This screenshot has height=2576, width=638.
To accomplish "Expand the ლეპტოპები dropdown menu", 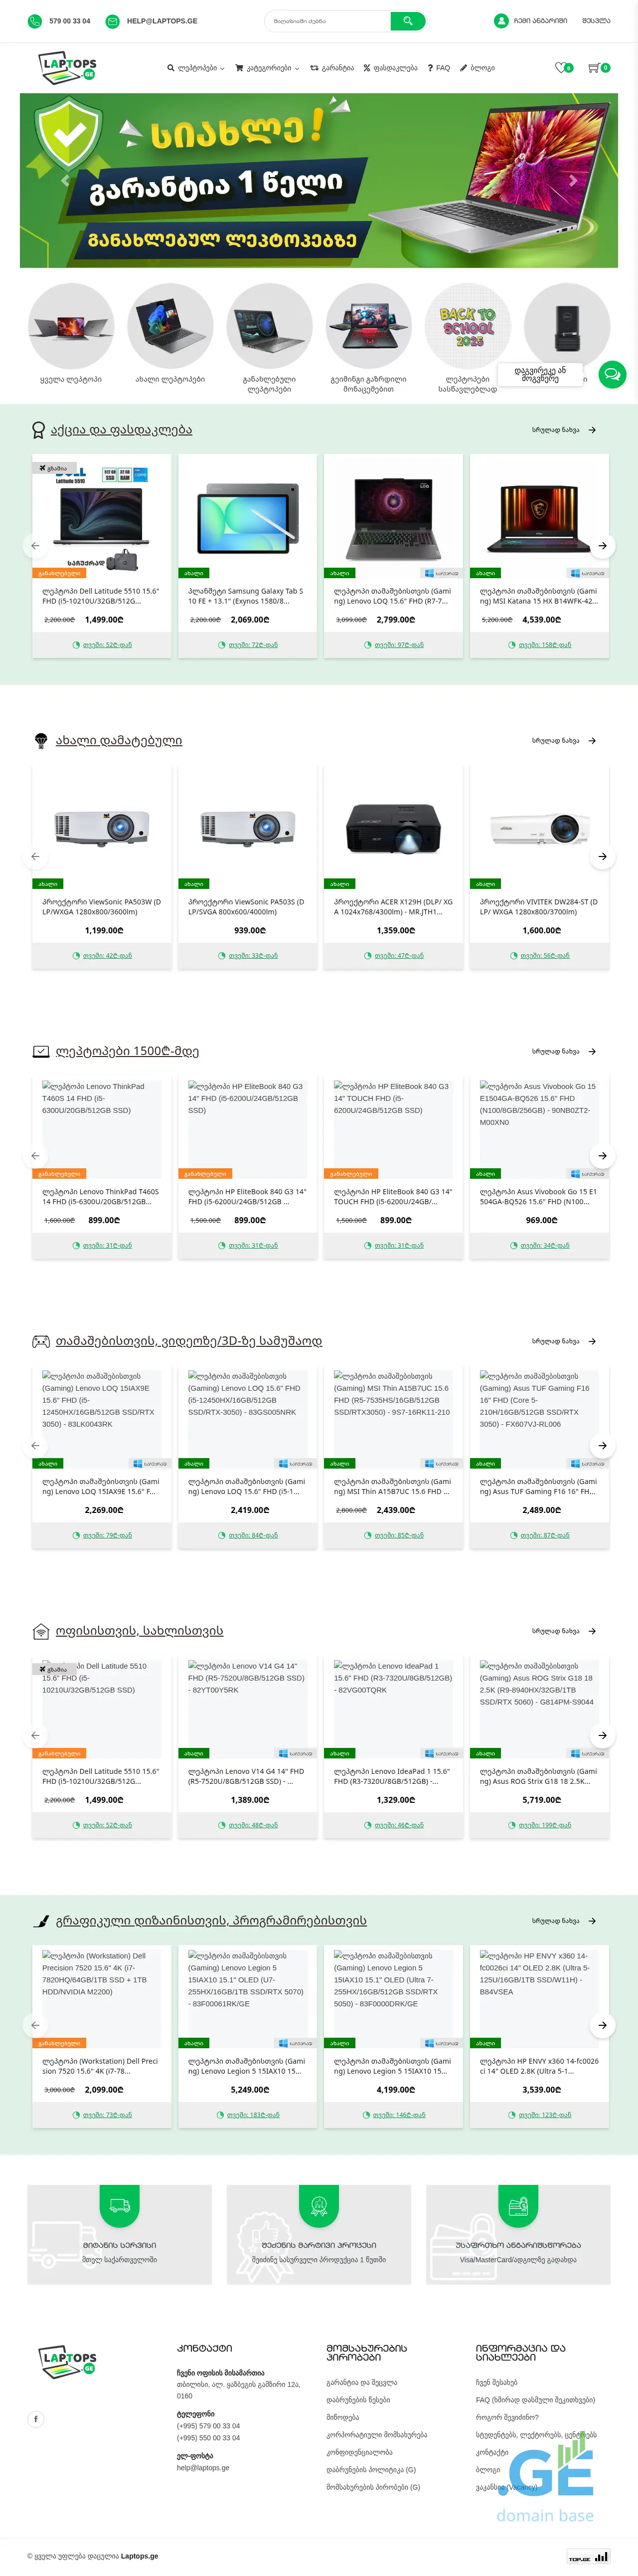I will click(196, 68).
